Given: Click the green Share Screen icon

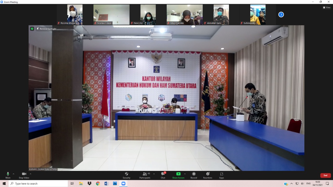Looking at the screenshot, I should tap(178, 174).
